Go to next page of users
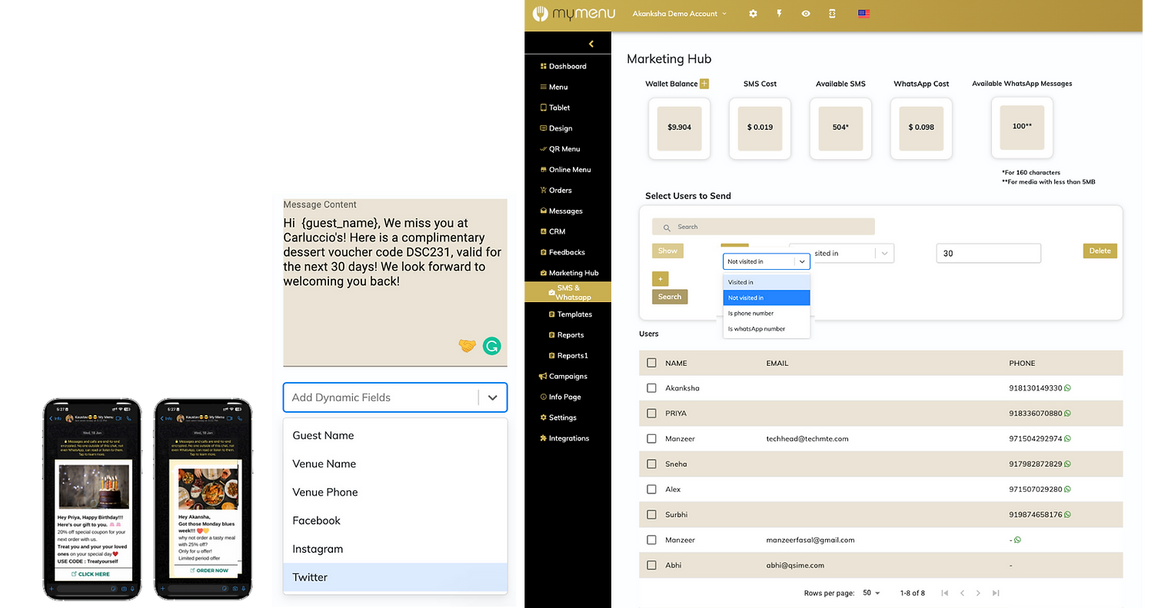Screen dimensions: 1168x608 [978, 593]
